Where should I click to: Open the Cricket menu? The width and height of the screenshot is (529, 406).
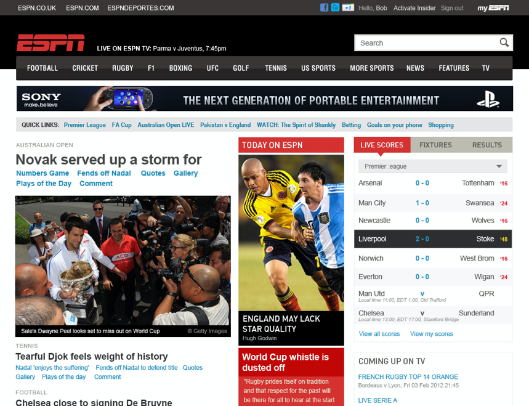(x=85, y=68)
